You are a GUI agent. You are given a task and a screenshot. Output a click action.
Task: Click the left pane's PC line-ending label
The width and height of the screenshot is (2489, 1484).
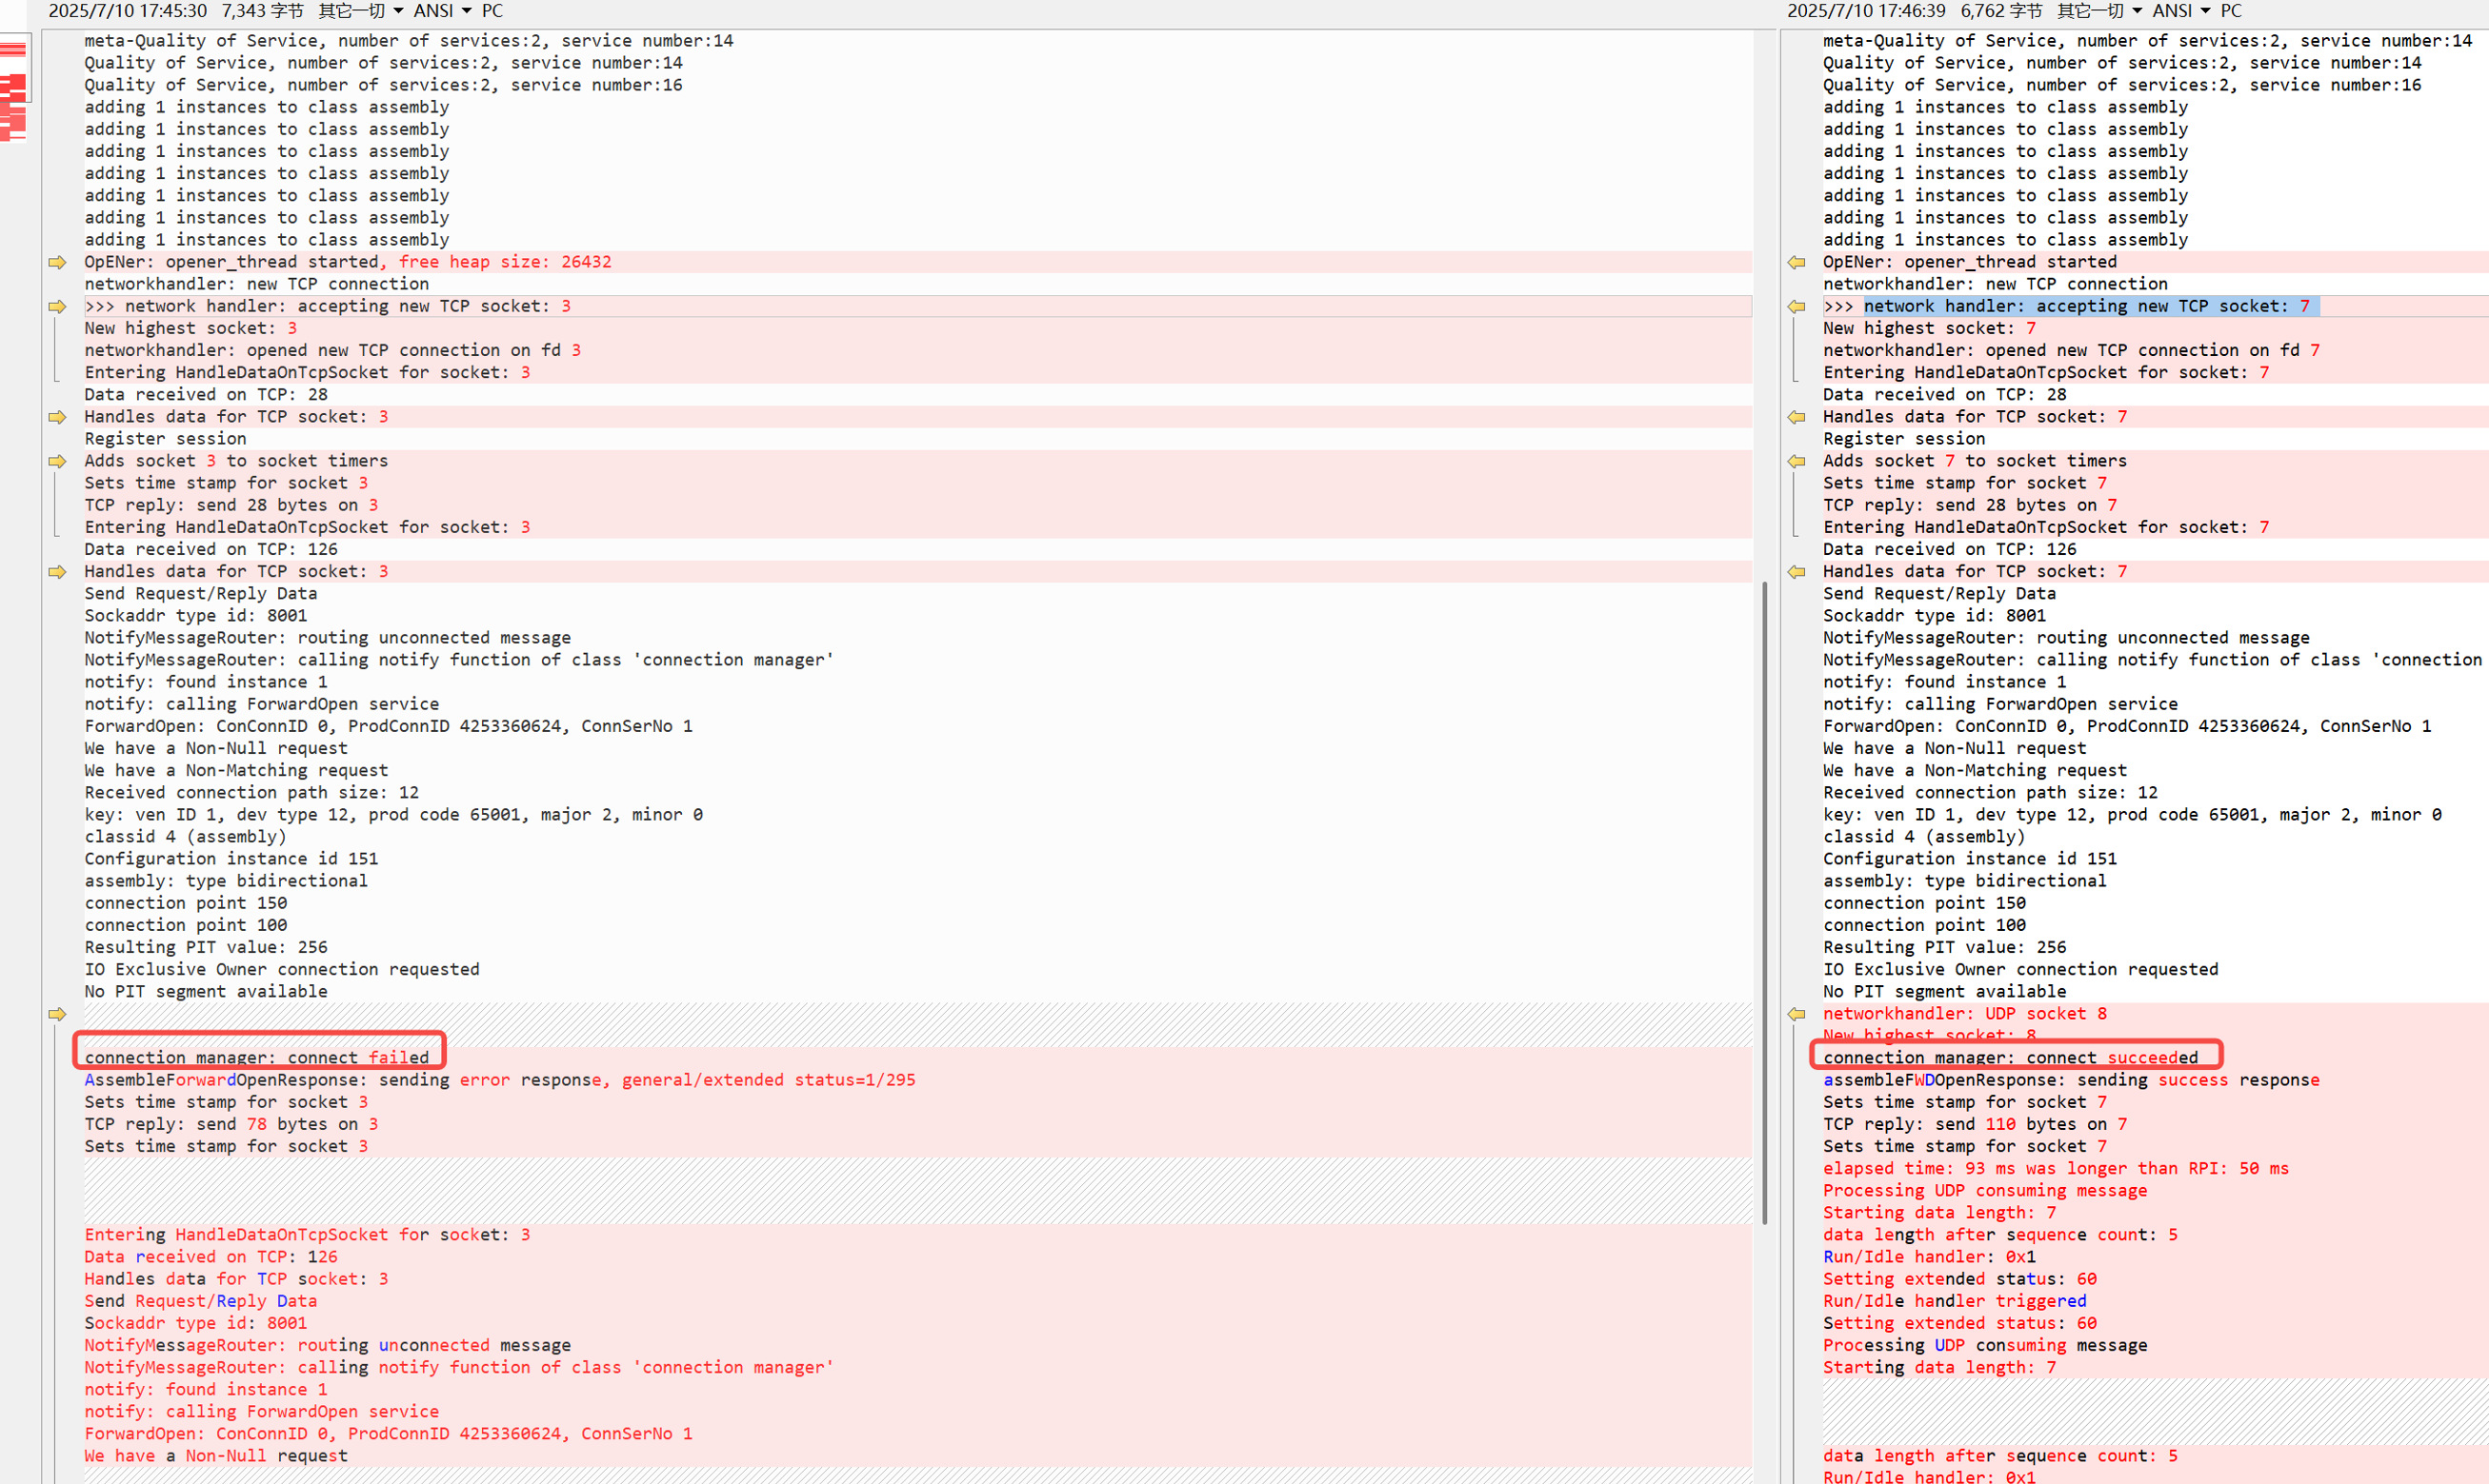pos(492,11)
